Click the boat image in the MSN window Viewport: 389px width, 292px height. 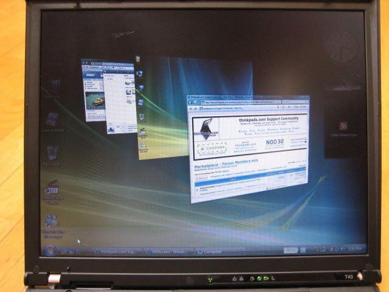pyautogui.click(x=95, y=101)
